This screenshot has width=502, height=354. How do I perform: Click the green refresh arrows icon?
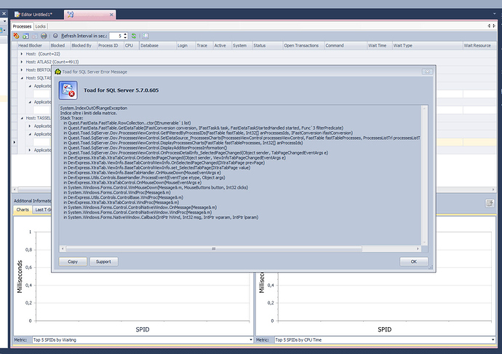(134, 36)
